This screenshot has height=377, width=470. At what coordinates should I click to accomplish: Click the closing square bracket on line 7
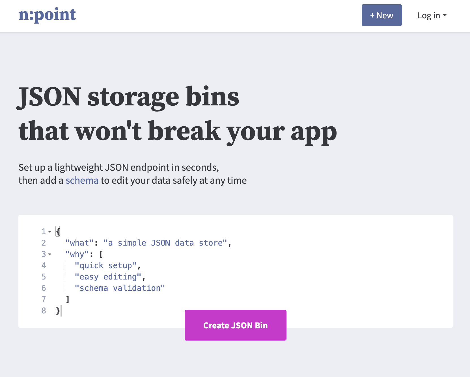coord(68,300)
